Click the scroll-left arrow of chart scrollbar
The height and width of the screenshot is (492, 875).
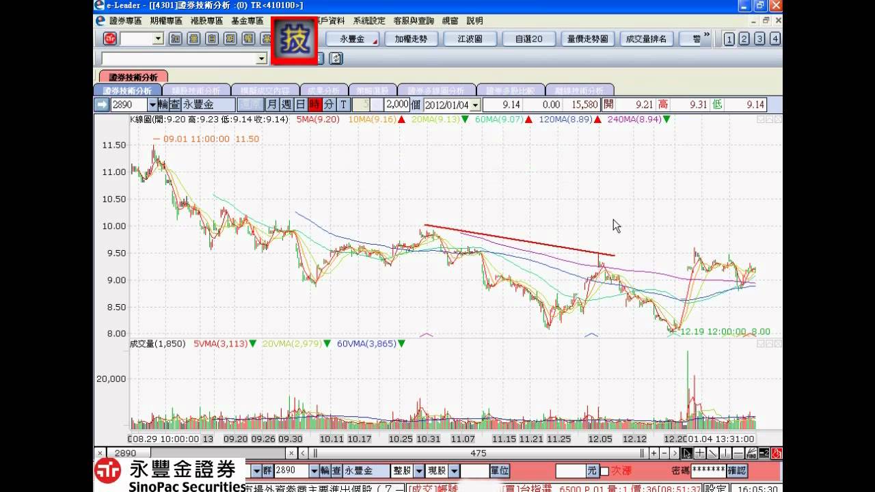[304, 453]
